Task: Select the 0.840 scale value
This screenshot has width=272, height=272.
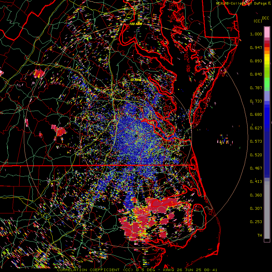Action: coord(256,74)
